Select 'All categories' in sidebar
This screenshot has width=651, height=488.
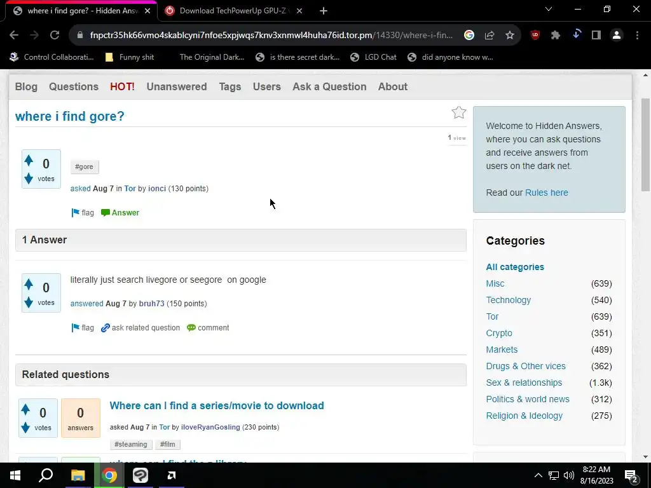[515, 267]
